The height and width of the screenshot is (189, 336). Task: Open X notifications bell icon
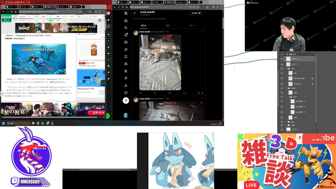coord(126,35)
